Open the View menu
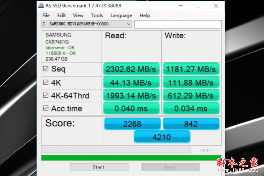Viewport: 264px width, 176px height. point(78,16)
